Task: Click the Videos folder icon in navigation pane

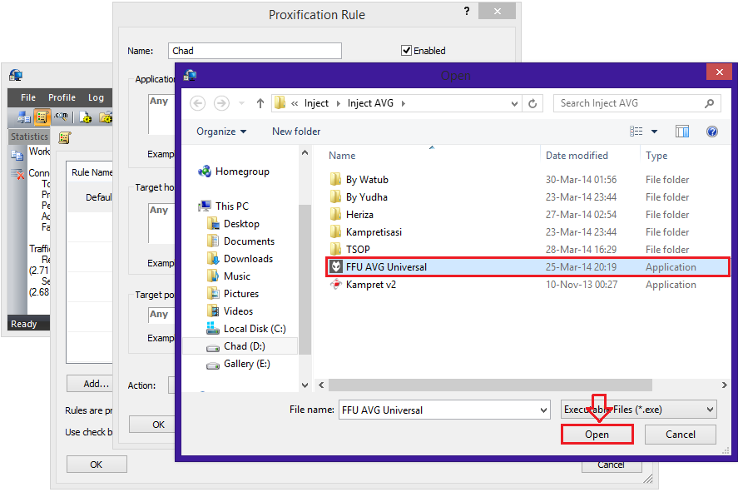Action: (213, 311)
